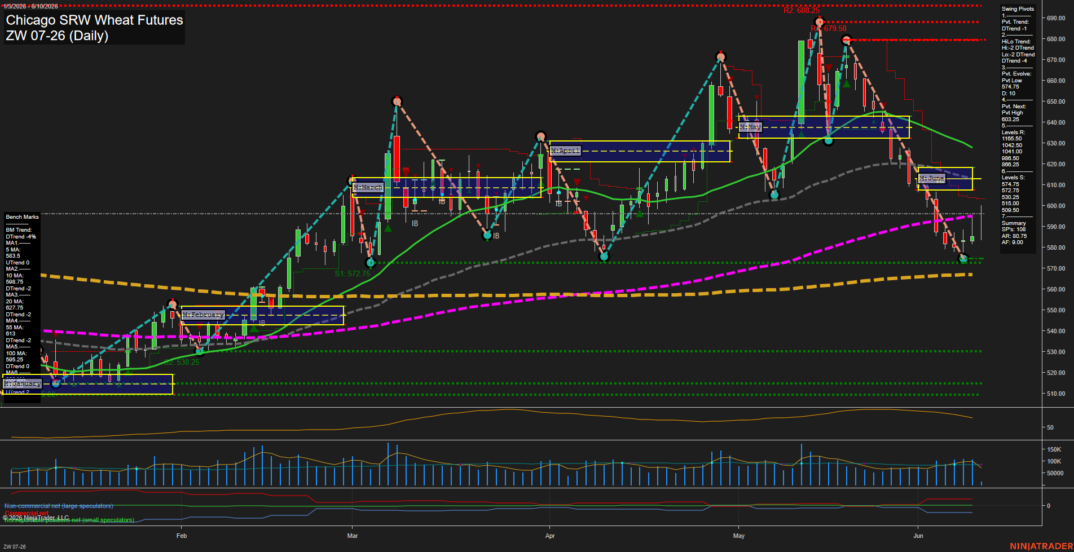
Task: Click the swing low pivot marker in June
Action: click(x=963, y=259)
